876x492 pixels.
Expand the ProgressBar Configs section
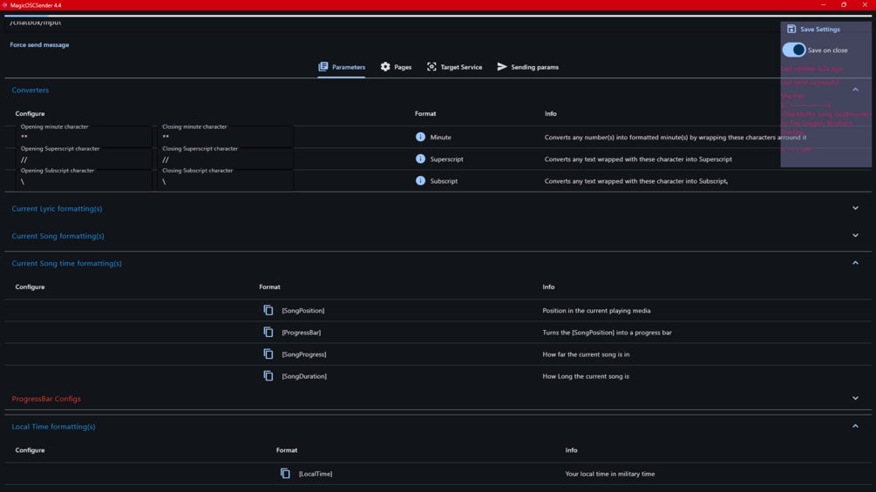pyautogui.click(x=855, y=398)
